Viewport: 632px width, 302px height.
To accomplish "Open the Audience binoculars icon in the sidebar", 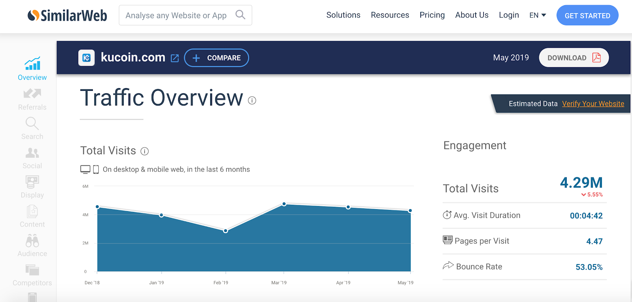I will 32,241.
